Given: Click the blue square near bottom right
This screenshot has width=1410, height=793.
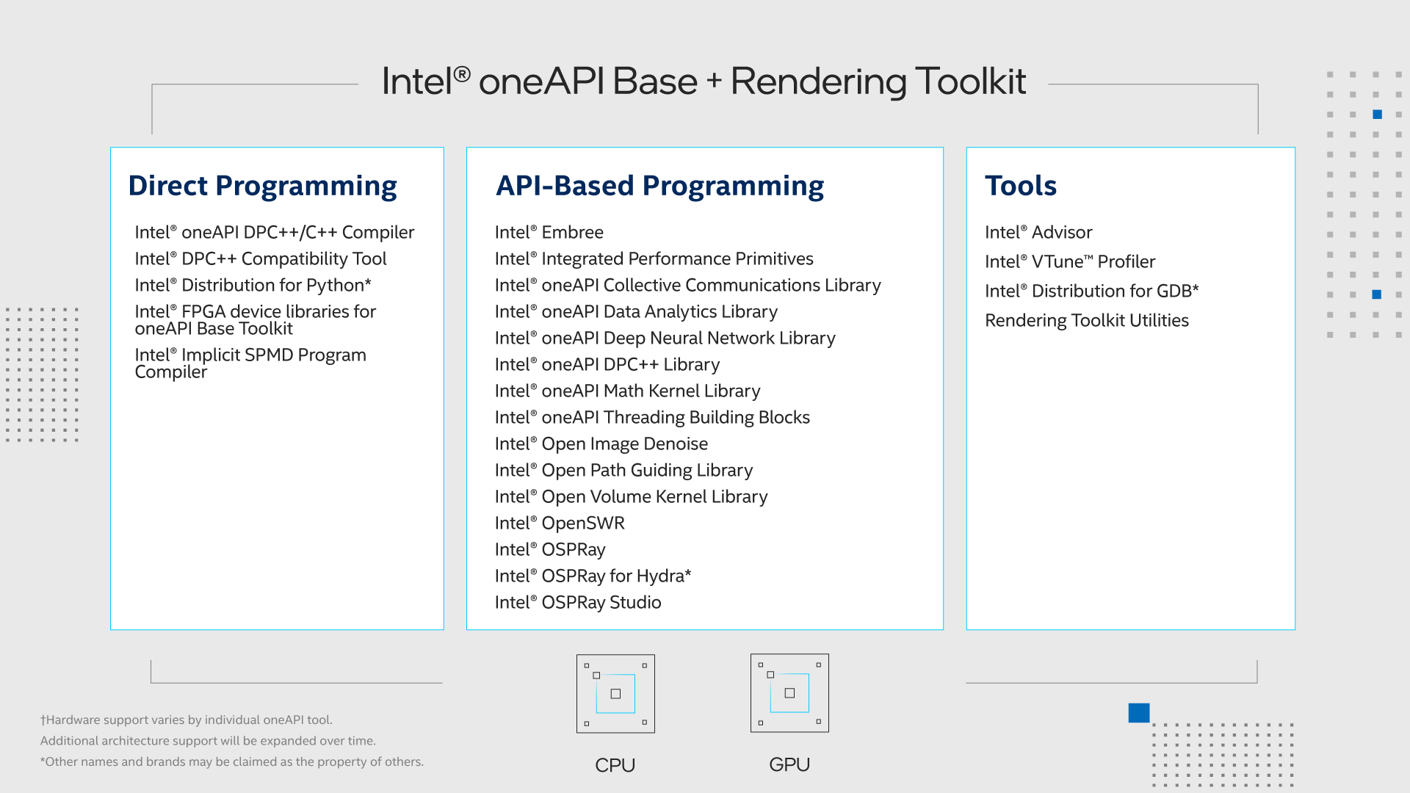Looking at the screenshot, I should coord(1138,712).
